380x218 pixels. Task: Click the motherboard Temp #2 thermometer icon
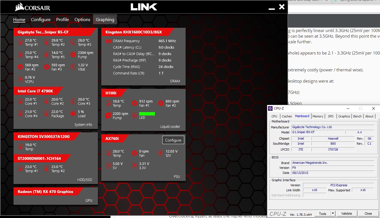click(47, 42)
